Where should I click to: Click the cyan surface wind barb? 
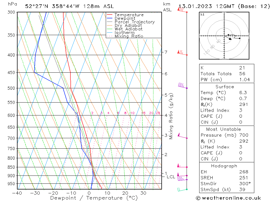coord(182,190)
